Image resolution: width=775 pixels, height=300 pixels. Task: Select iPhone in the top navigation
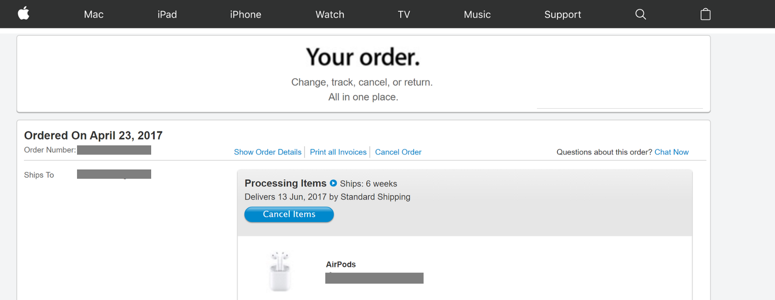246,14
